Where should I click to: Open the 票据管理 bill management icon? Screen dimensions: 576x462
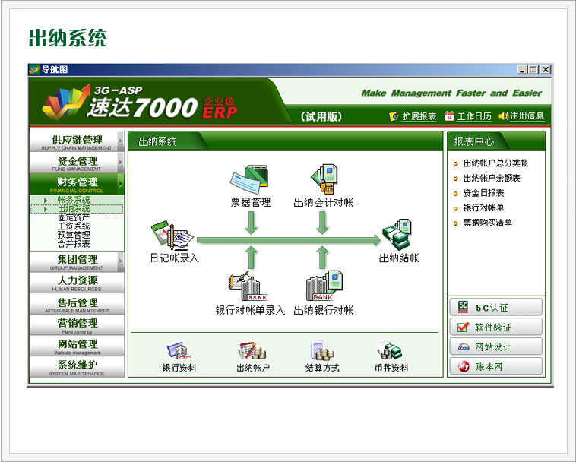point(249,179)
